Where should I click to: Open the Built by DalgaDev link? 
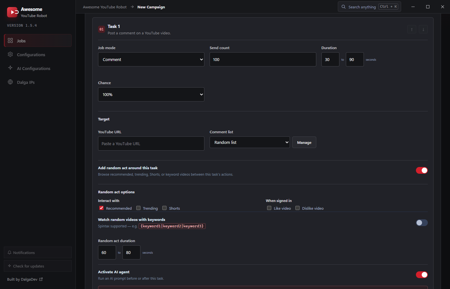25,279
